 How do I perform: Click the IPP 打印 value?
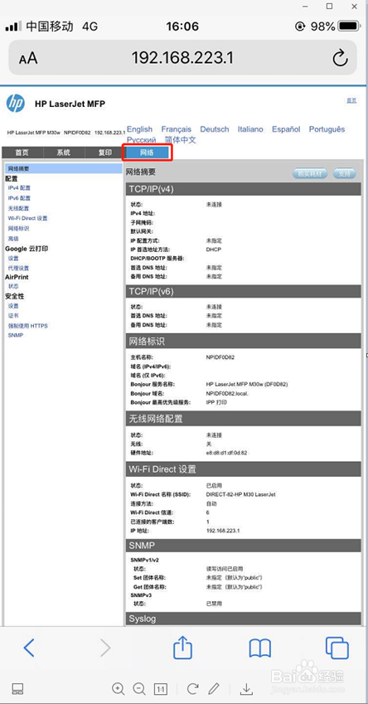(216, 402)
